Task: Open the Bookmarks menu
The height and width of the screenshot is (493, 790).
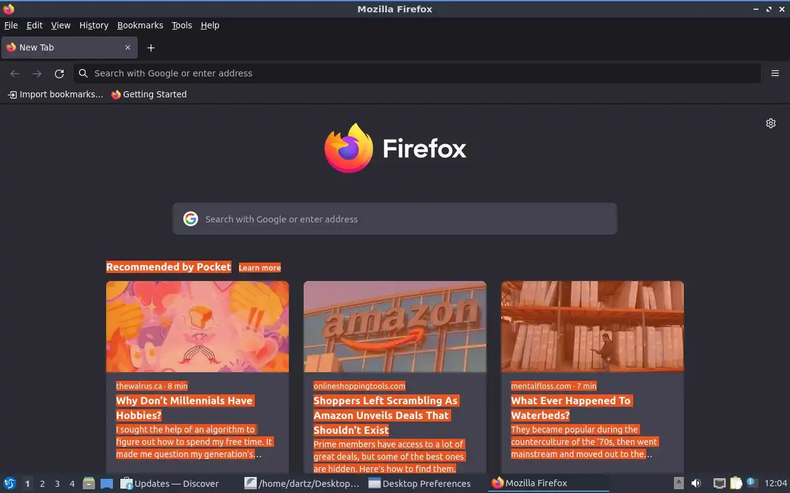Action: point(140,25)
